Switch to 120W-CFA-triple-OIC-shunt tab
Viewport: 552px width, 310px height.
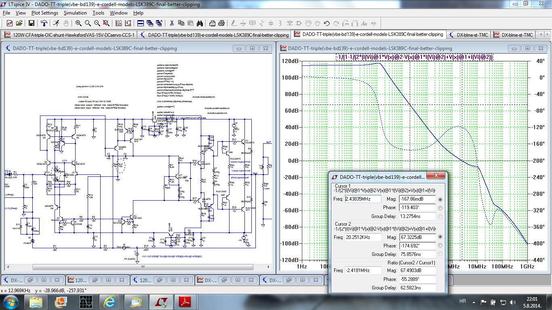pyautogui.click(x=70, y=35)
